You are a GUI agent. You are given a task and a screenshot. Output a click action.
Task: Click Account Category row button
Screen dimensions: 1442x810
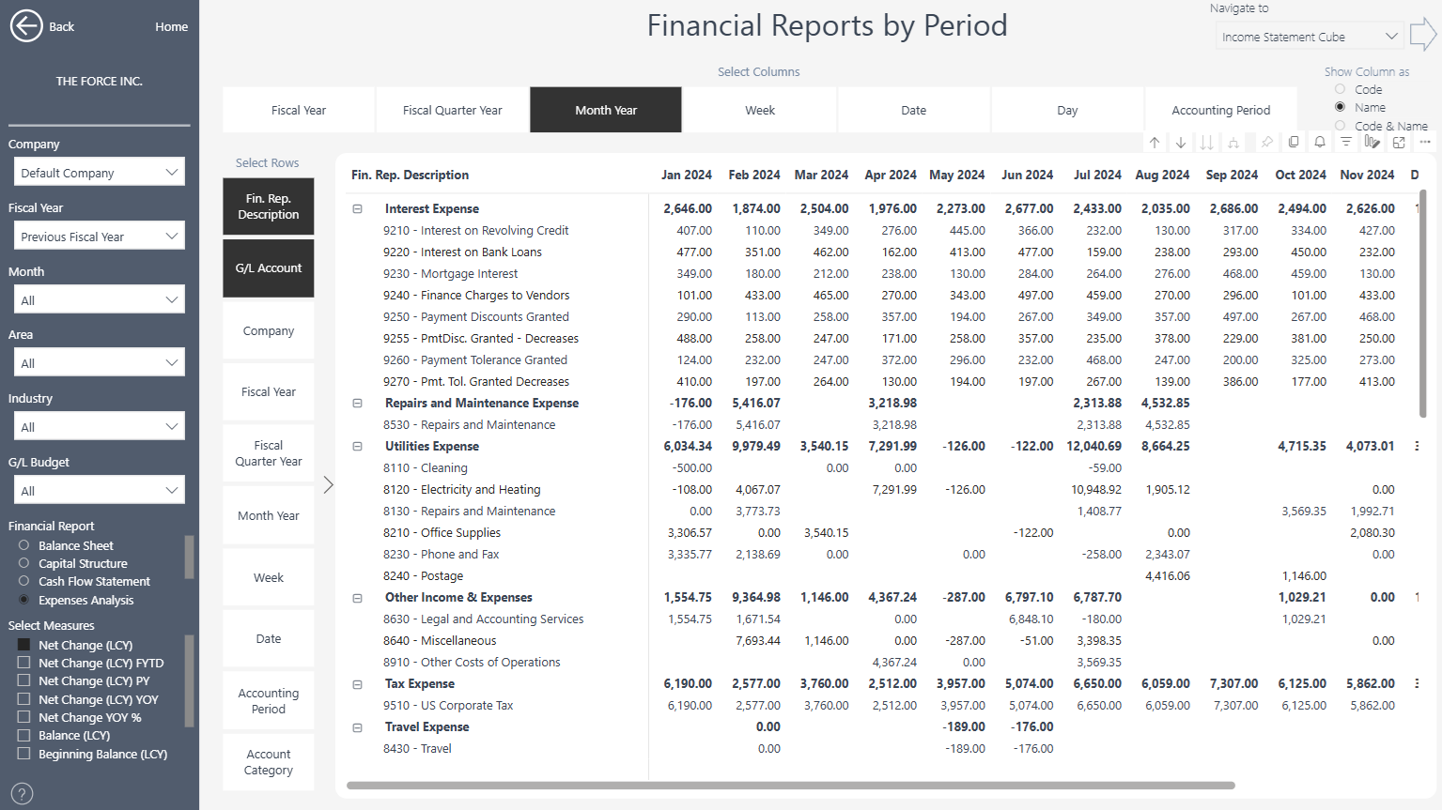coord(269,762)
